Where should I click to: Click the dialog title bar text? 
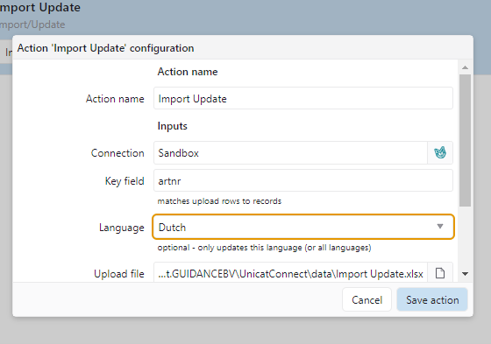105,48
